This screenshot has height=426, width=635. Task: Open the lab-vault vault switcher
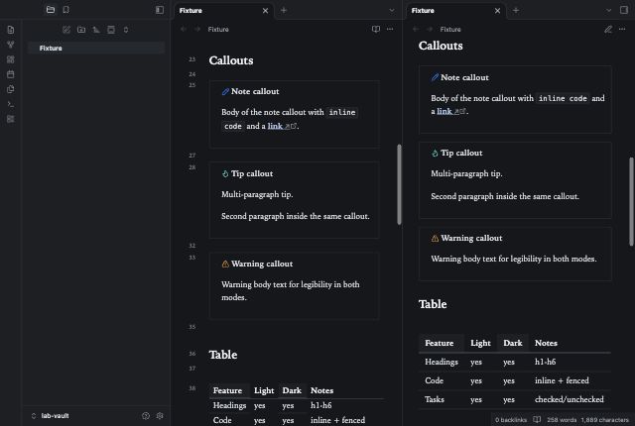(51, 416)
